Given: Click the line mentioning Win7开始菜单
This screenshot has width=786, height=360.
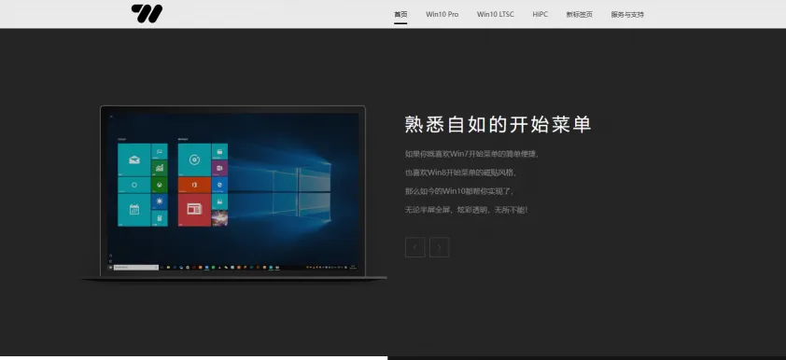Looking at the screenshot, I should point(471,154).
